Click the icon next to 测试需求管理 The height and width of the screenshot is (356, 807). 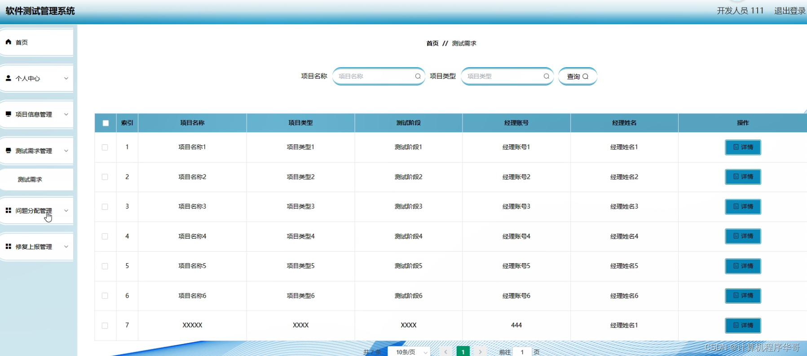pyautogui.click(x=8, y=151)
